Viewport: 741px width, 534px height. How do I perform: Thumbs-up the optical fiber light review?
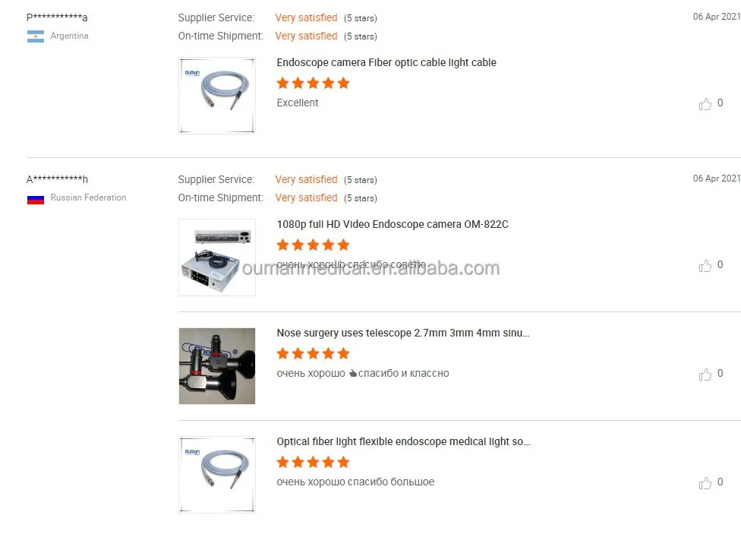pyautogui.click(x=705, y=482)
